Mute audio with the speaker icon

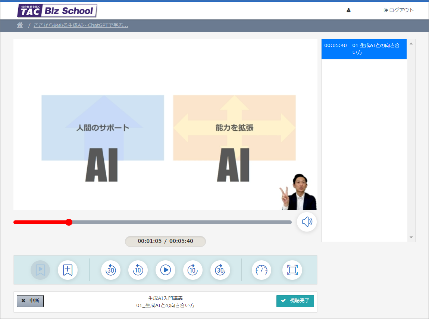pyautogui.click(x=307, y=222)
